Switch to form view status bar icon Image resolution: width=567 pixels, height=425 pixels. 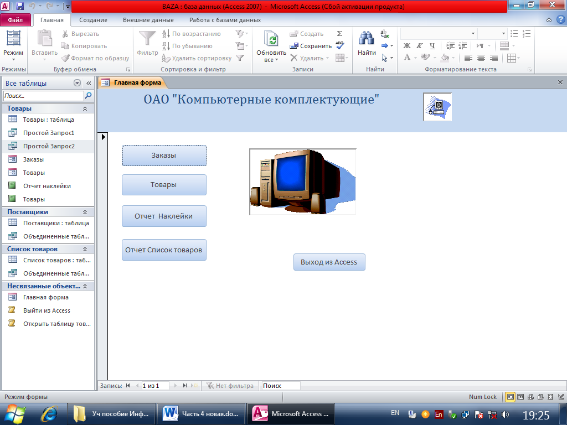pos(510,397)
